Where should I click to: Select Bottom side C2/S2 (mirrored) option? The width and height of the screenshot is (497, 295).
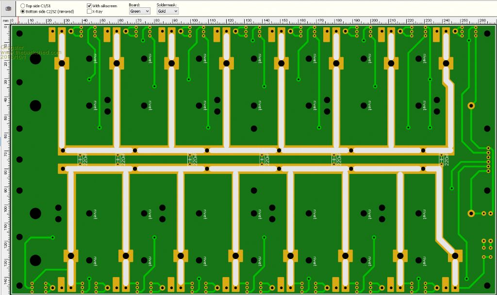coord(23,11)
